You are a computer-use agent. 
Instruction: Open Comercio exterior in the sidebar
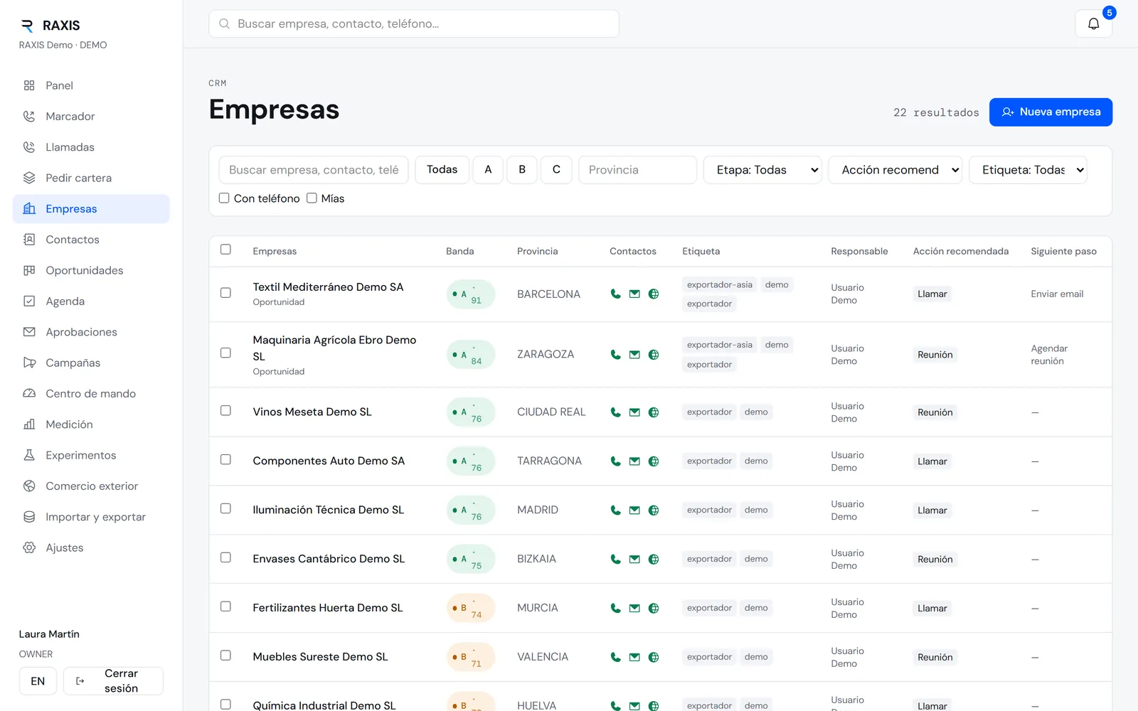(91, 486)
